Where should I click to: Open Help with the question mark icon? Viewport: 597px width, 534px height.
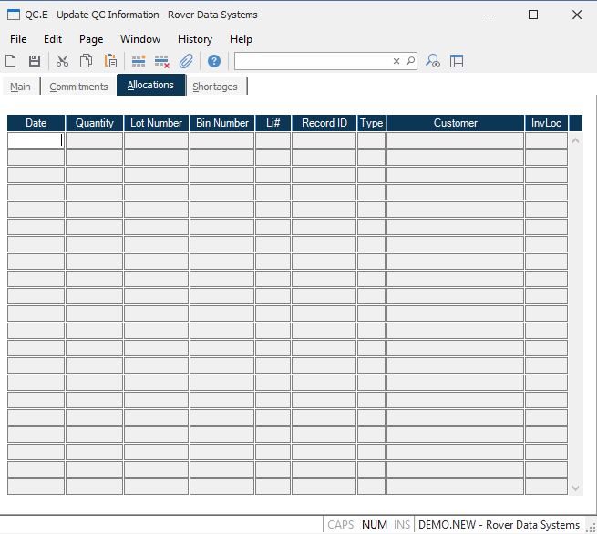pos(214,61)
